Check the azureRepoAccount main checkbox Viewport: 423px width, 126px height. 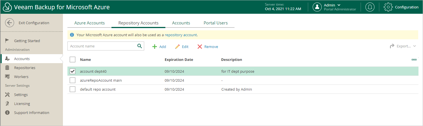(73, 80)
